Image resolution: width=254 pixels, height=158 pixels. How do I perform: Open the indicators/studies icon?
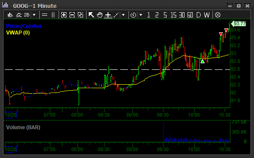pos(18,15)
